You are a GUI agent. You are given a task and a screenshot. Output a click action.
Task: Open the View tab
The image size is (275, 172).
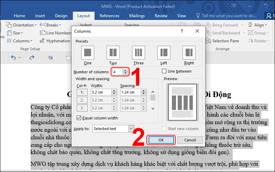point(181,16)
